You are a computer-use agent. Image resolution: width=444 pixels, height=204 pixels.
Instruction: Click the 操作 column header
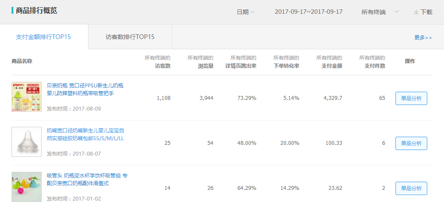coord(410,61)
